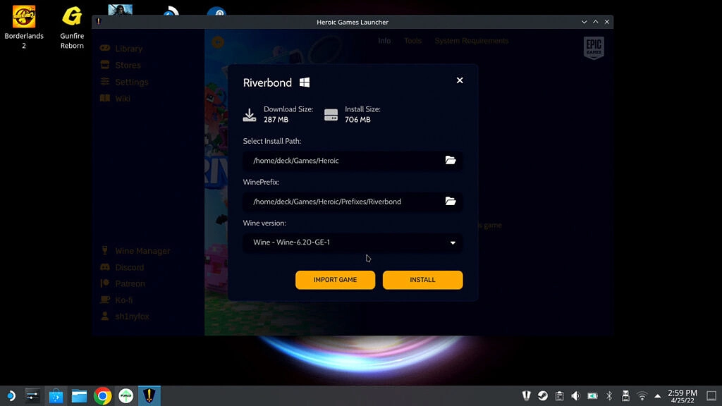
Task: Click the Wine Manager glass icon
Action: pos(105,250)
